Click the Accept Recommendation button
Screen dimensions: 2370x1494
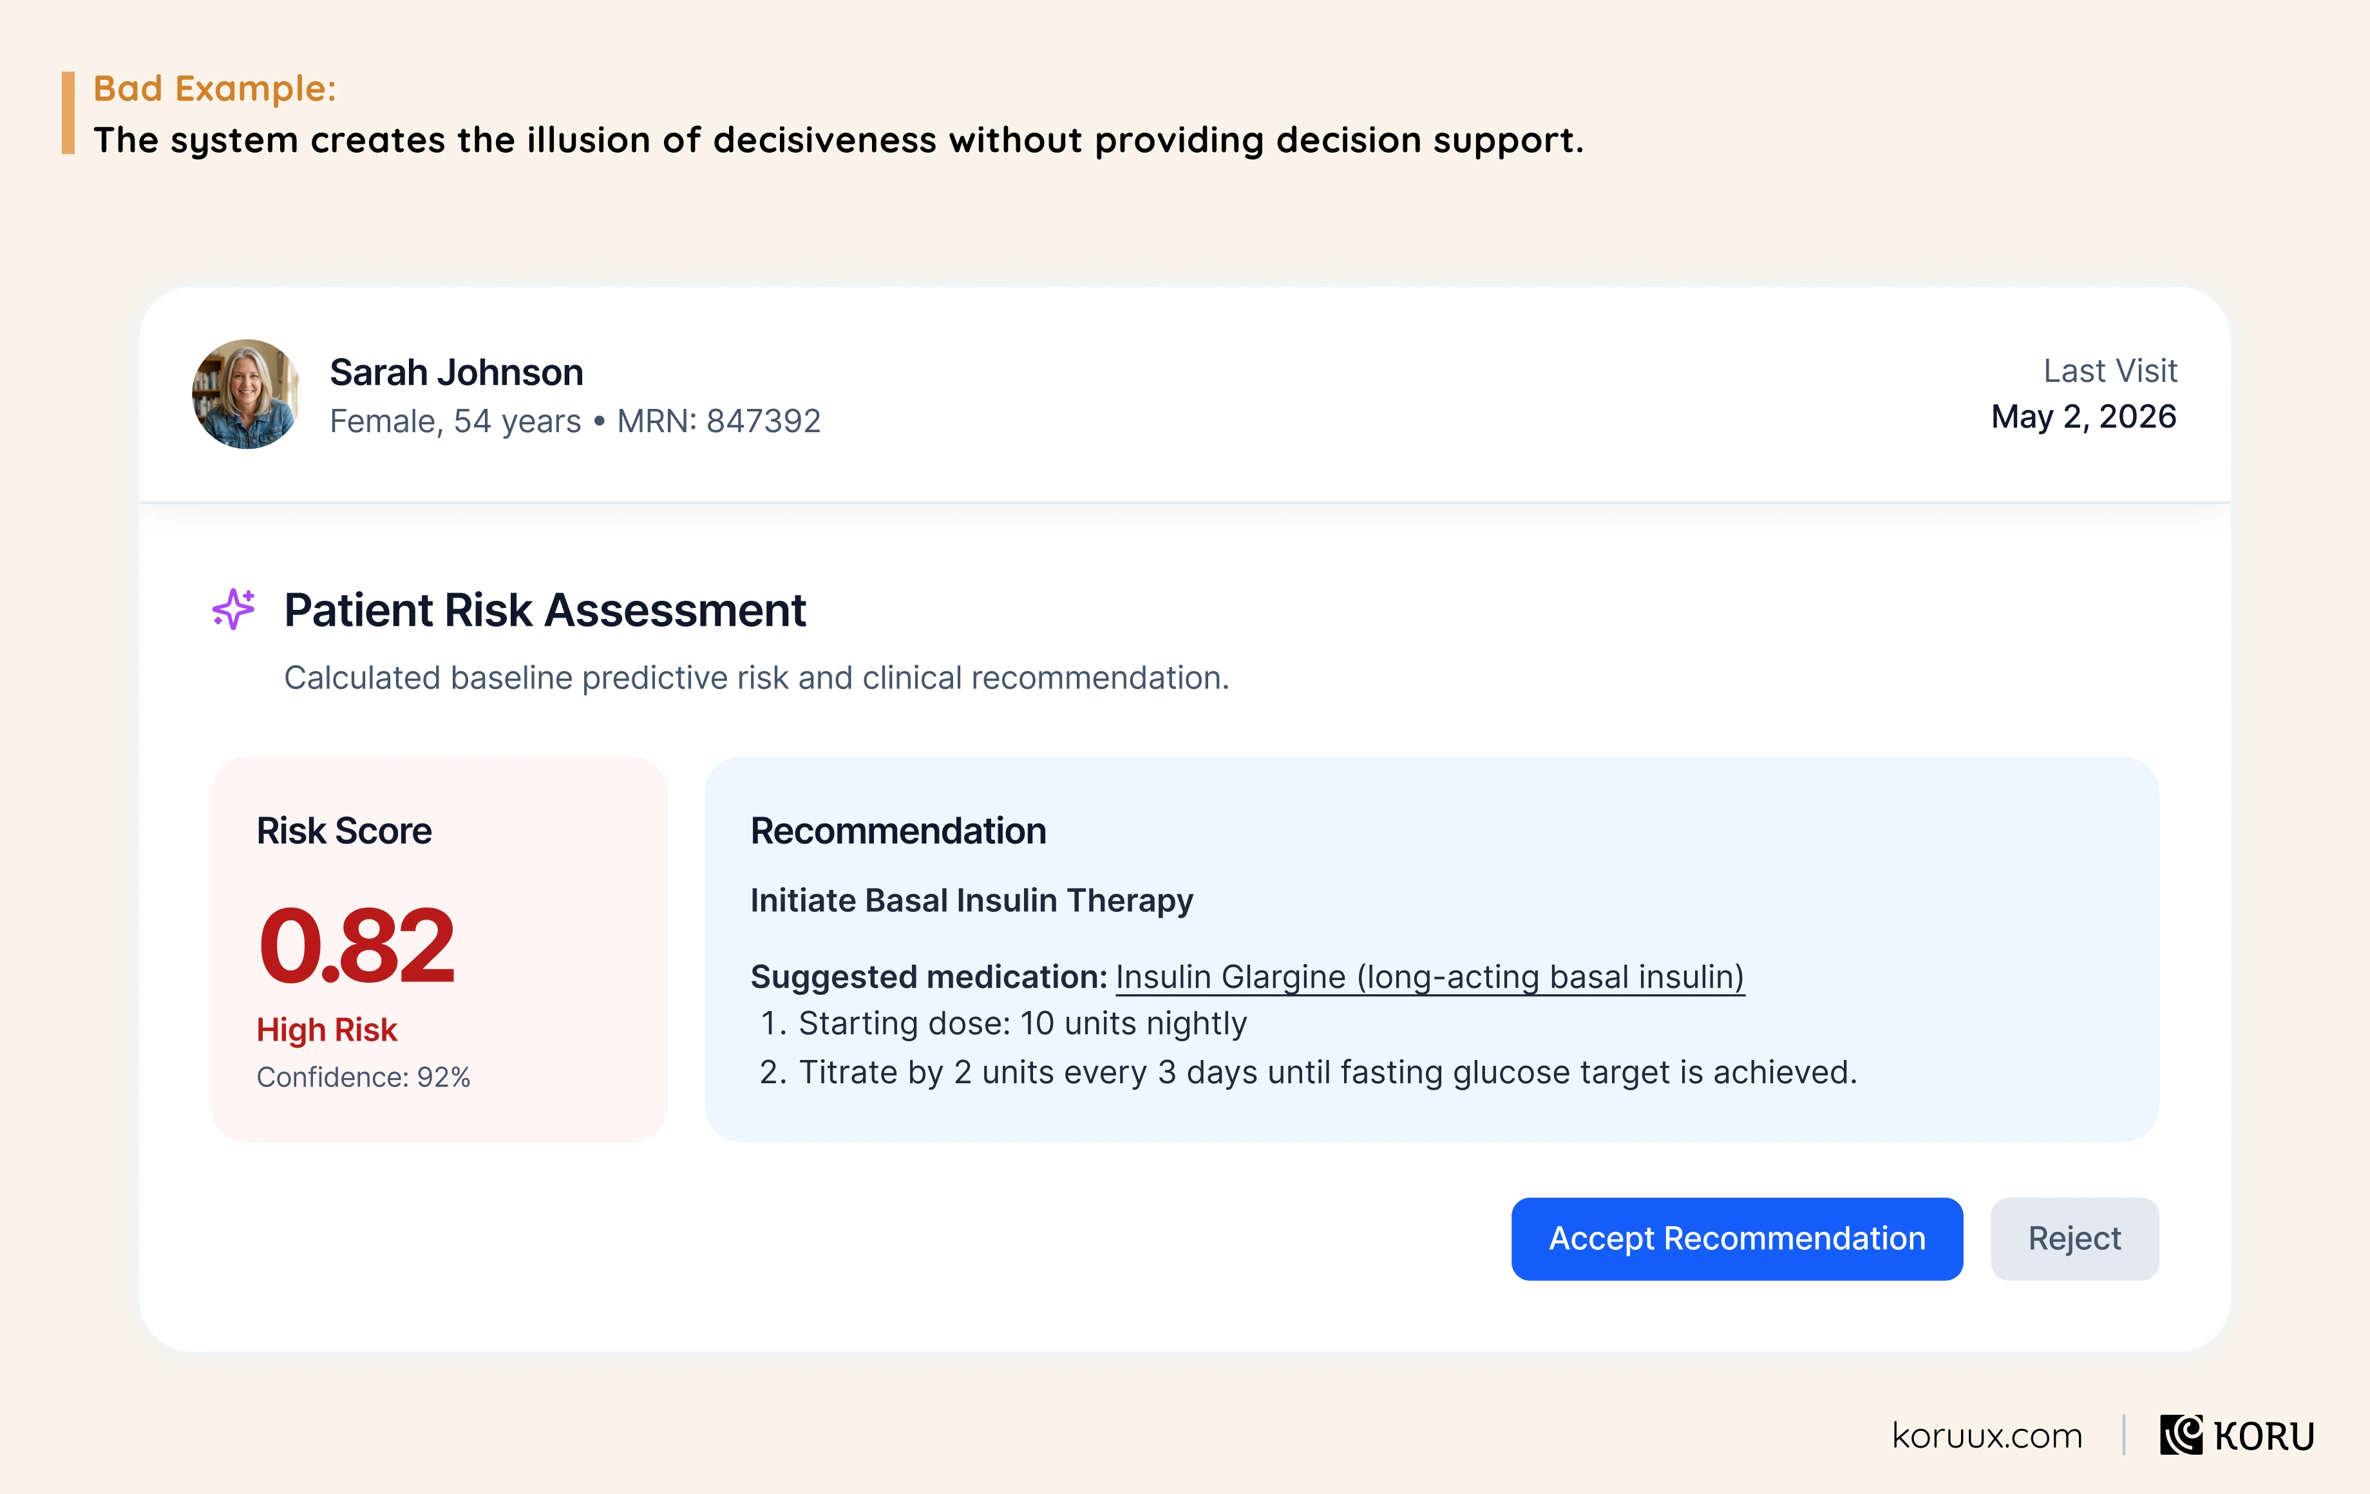click(1736, 1238)
